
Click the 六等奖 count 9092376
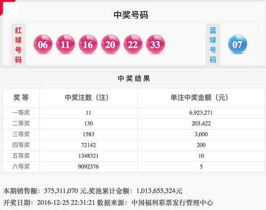pyautogui.click(x=88, y=167)
